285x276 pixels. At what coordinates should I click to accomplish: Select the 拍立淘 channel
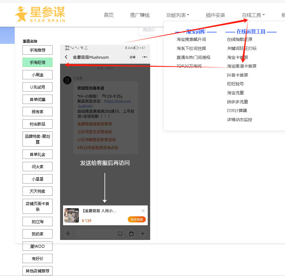coord(38,222)
